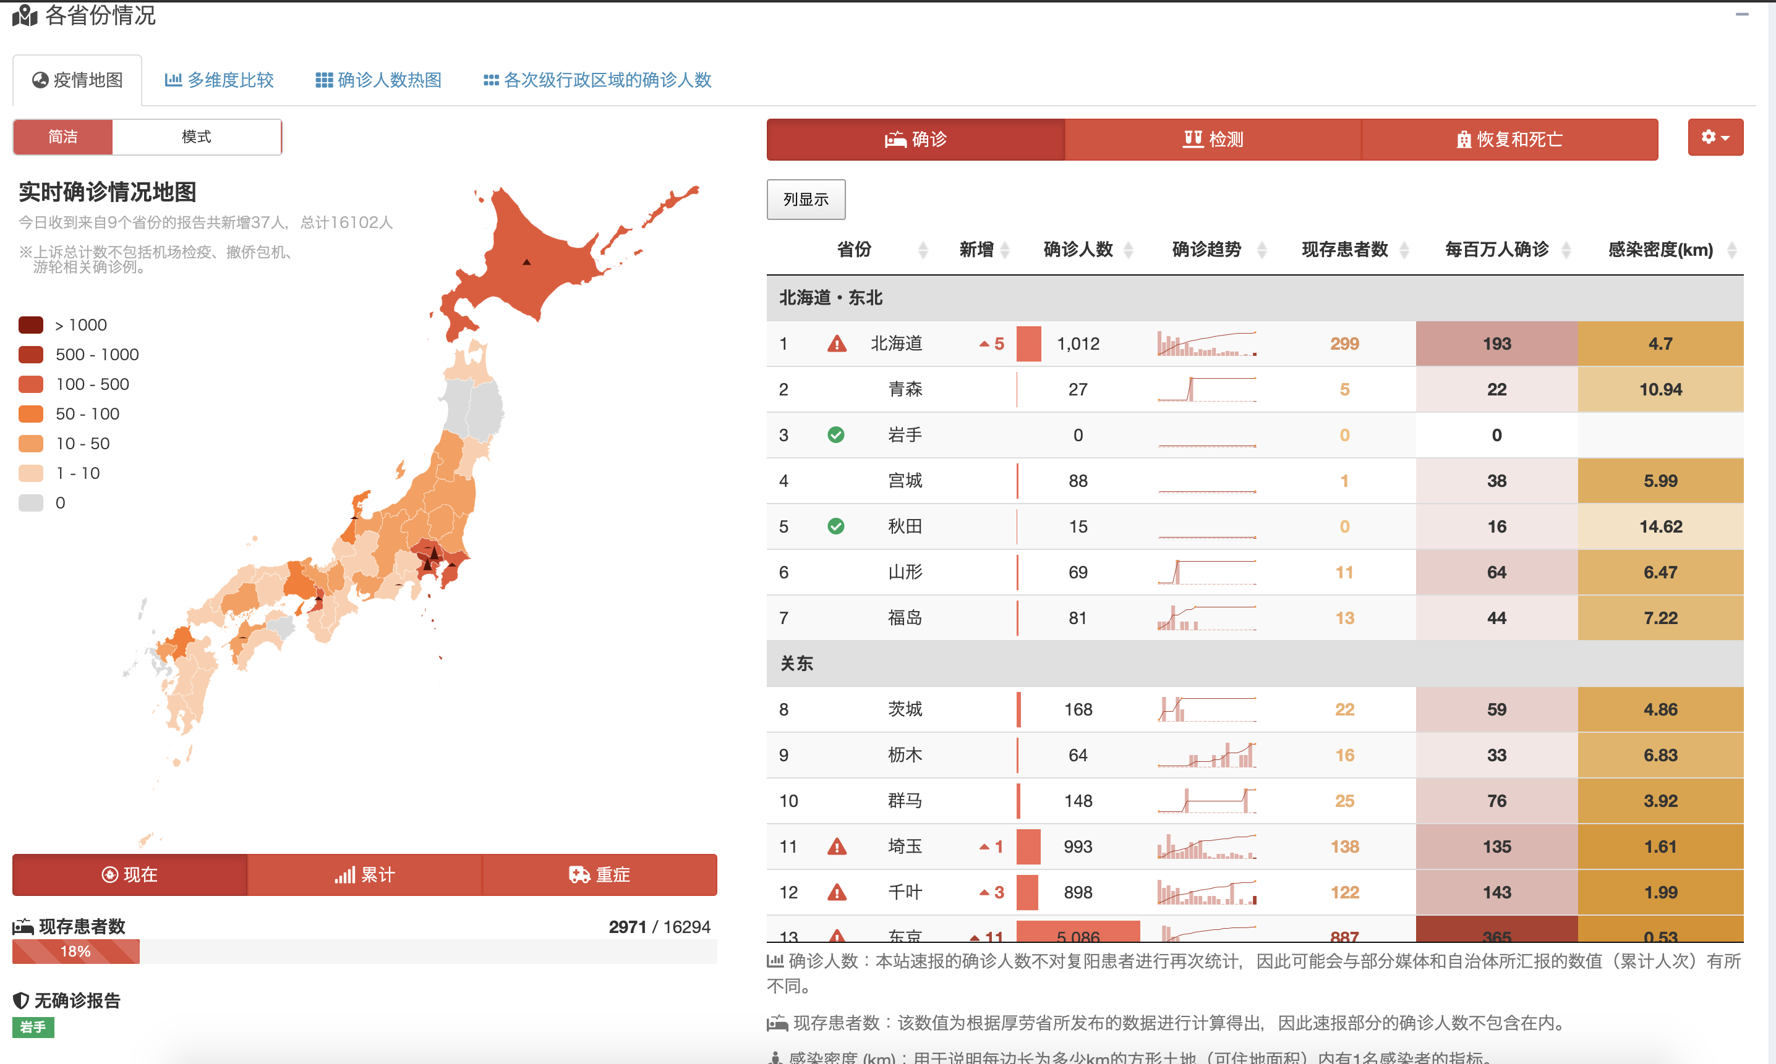Click the green 岩手 tag

[x=33, y=1027]
